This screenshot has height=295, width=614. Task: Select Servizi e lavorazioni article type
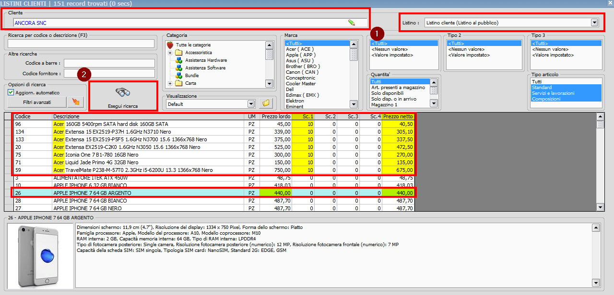tap(566, 93)
